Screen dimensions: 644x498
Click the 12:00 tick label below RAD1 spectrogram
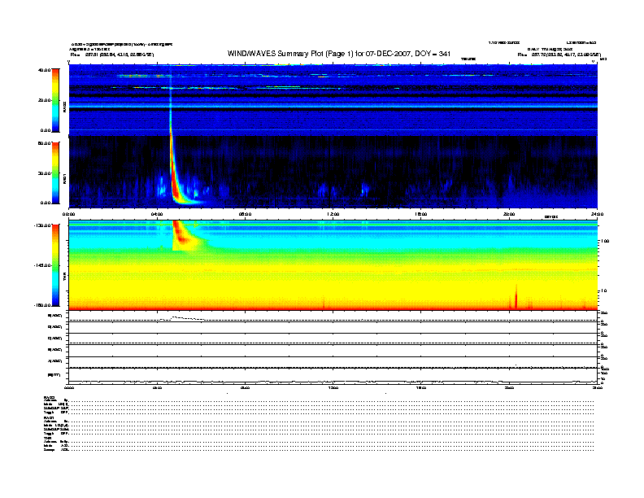[333, 214]
